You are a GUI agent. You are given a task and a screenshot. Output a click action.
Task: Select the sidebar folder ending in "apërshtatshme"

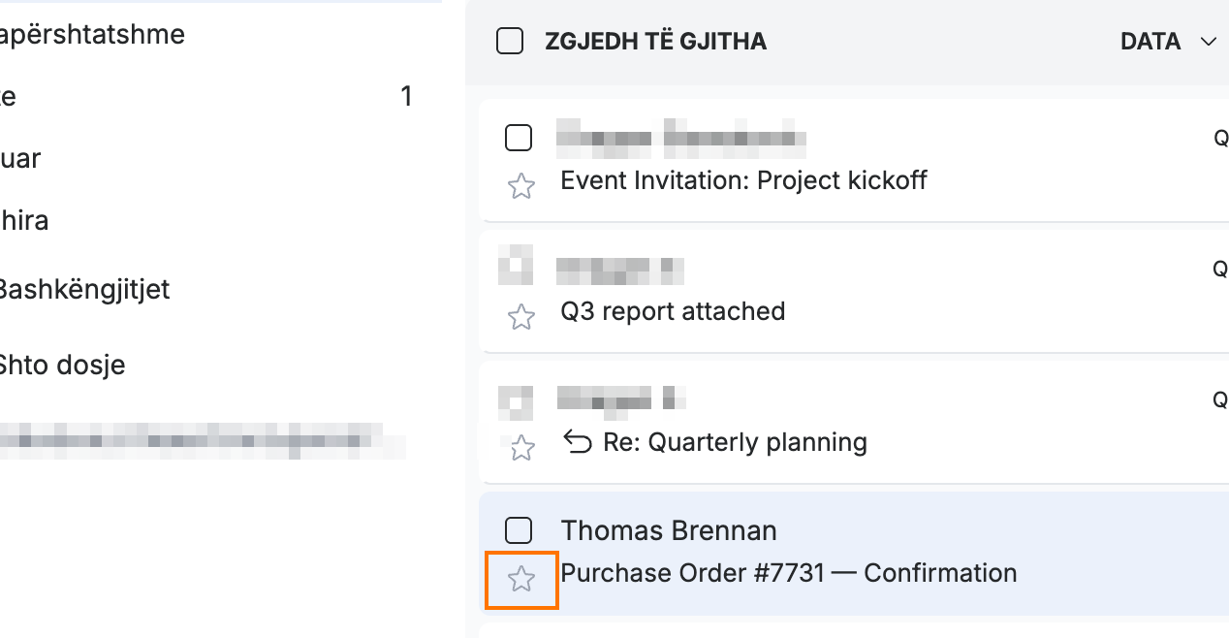click(92, 35)
